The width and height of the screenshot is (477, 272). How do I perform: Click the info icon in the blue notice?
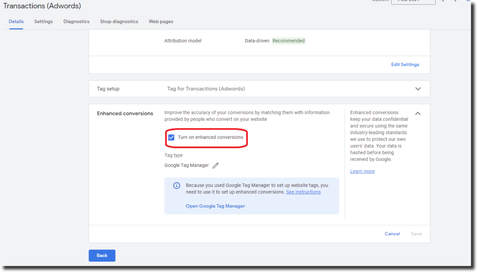coord(177,185)
